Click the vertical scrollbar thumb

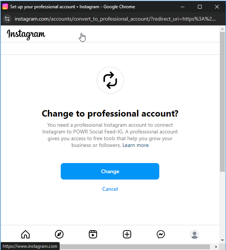222,102
